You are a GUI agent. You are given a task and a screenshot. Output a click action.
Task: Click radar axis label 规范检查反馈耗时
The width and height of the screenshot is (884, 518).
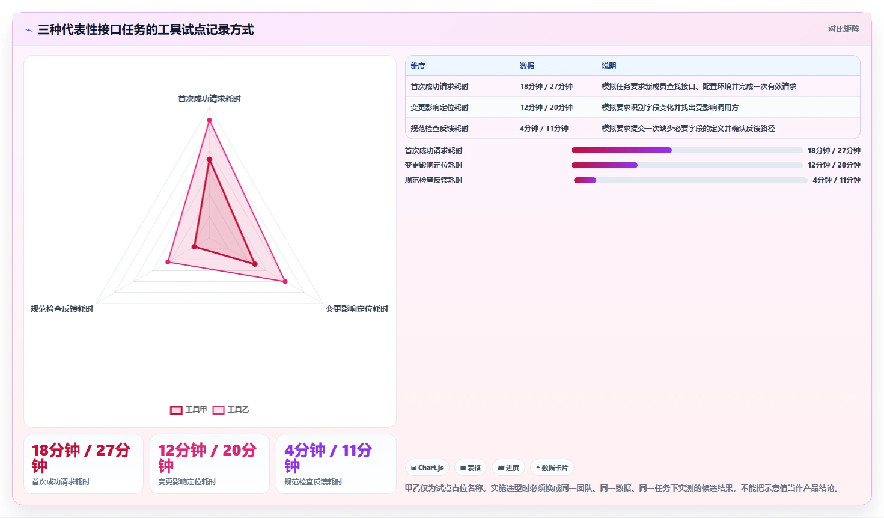click(62, 309)
